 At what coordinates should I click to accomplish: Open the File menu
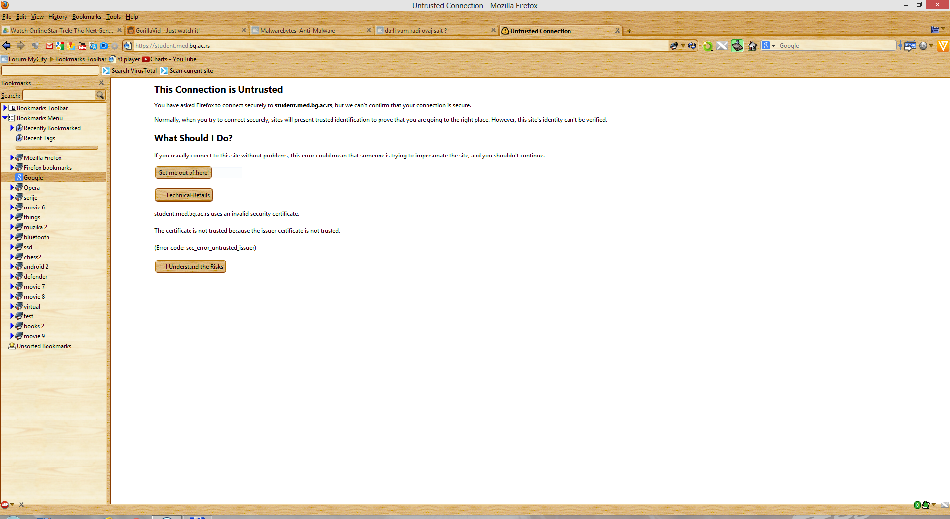[x=7, y=17]
